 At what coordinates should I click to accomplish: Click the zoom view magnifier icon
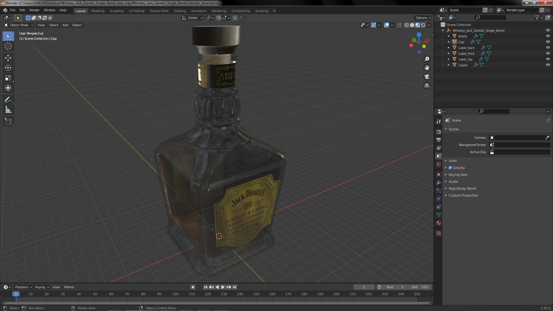427,59
